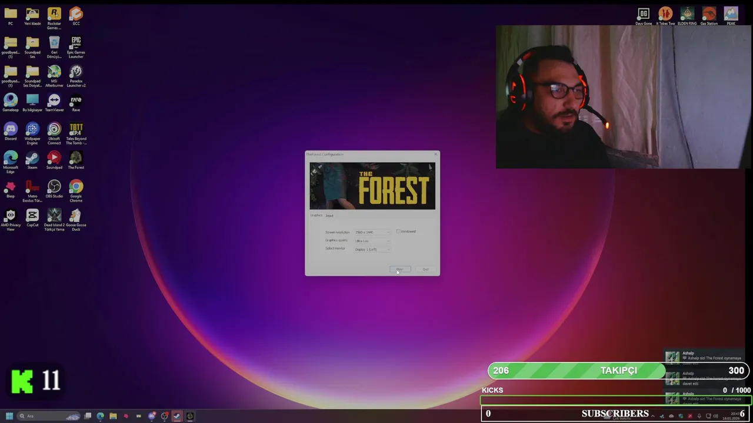Open the Geri Dönüşüm recycle bin icon
753x423 pixels.
point(54,47)
